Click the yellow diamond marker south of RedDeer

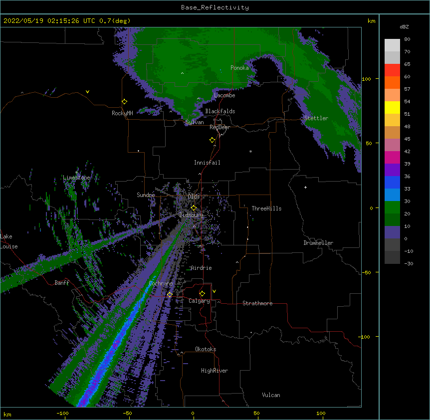(x=213, y=140)
